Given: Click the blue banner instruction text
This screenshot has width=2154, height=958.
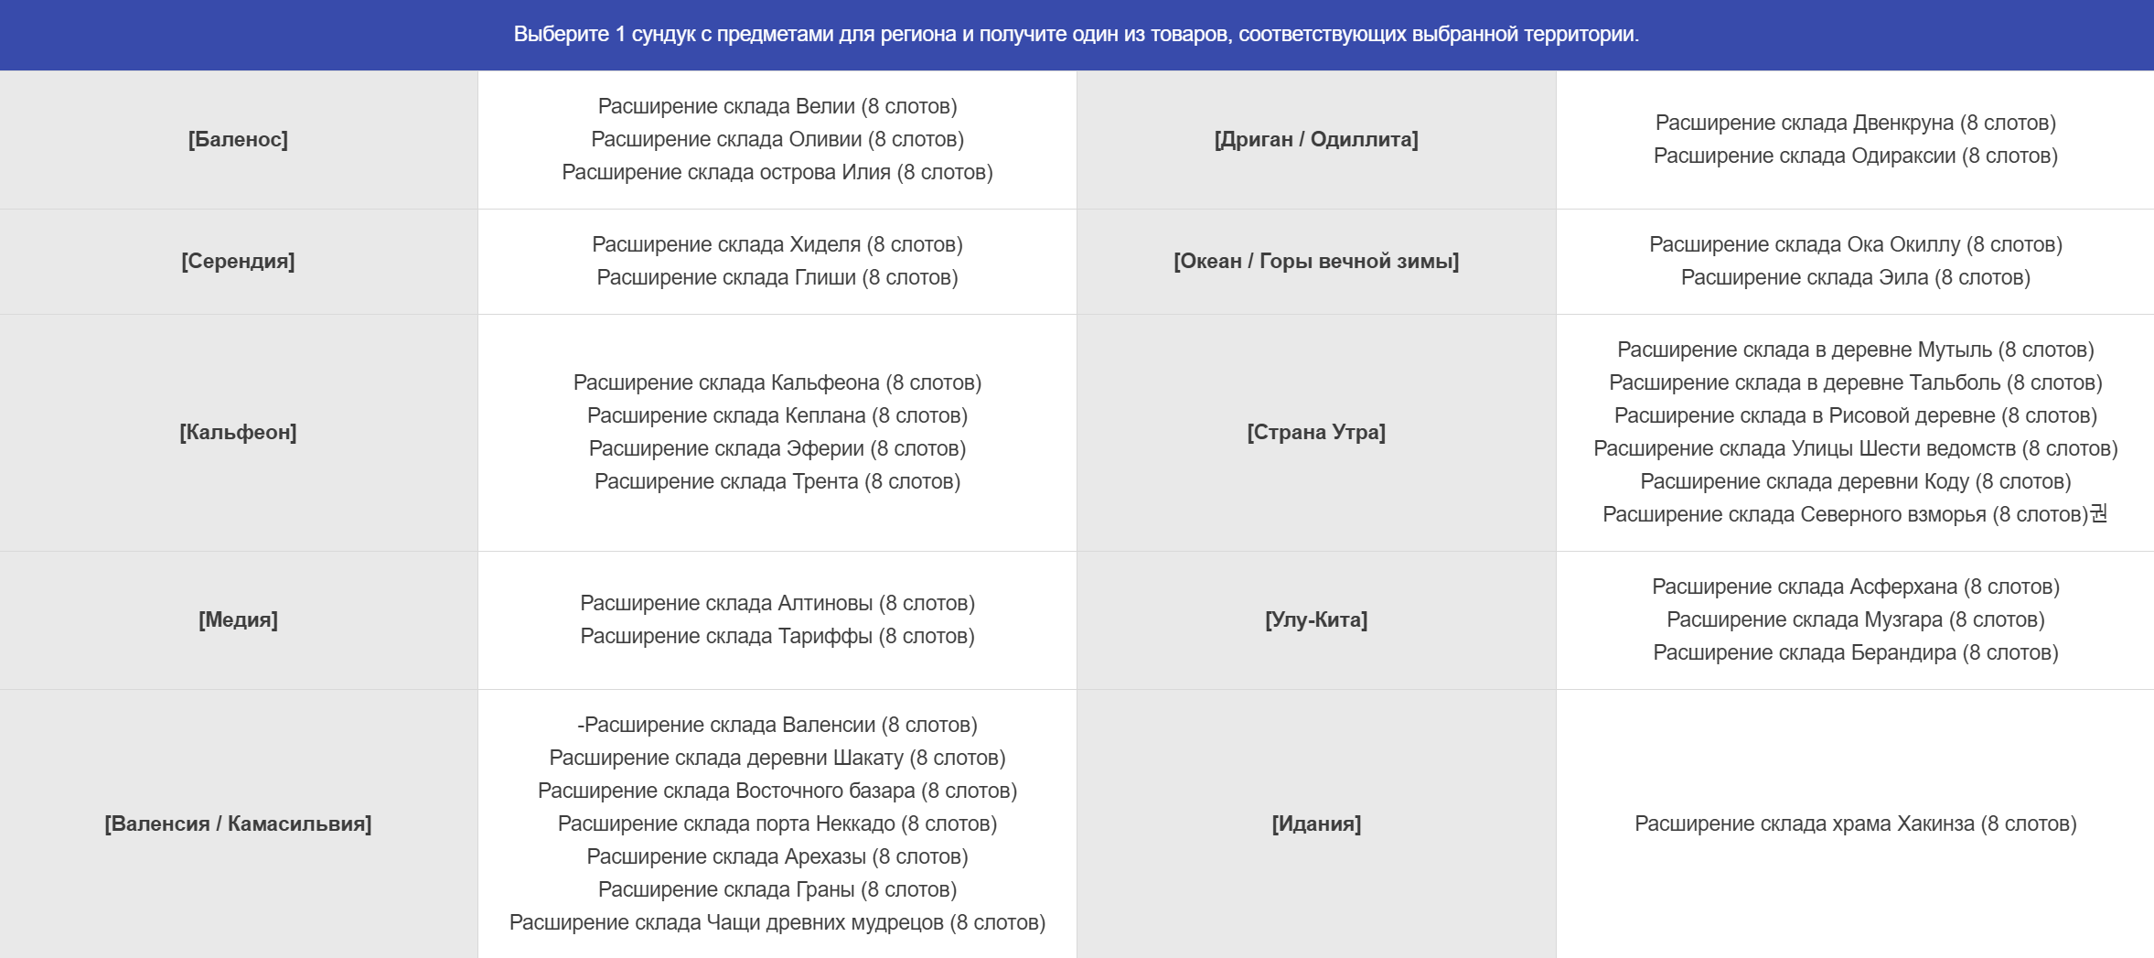Looking at the screenshot, I should [1077, 34].
